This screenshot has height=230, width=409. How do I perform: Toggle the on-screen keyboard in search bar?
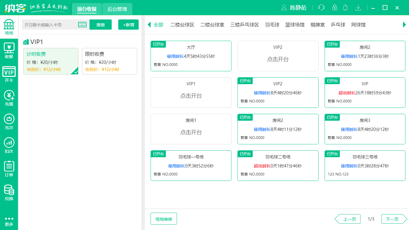[x=83, y=25]
